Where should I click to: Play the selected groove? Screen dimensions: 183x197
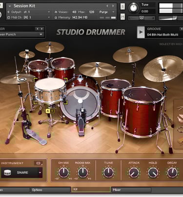[x=141, y=32]
